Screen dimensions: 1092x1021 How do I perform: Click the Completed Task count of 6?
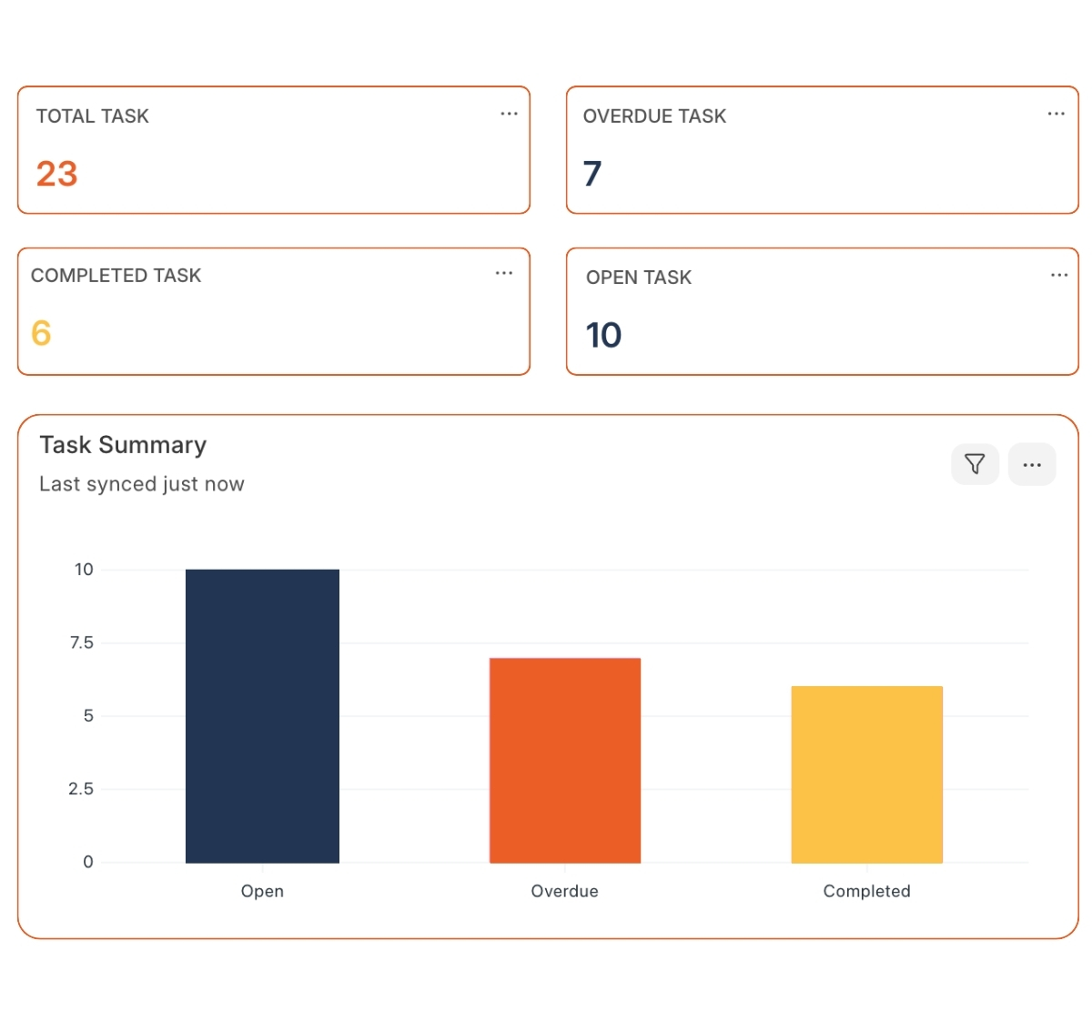coord(41,333)
